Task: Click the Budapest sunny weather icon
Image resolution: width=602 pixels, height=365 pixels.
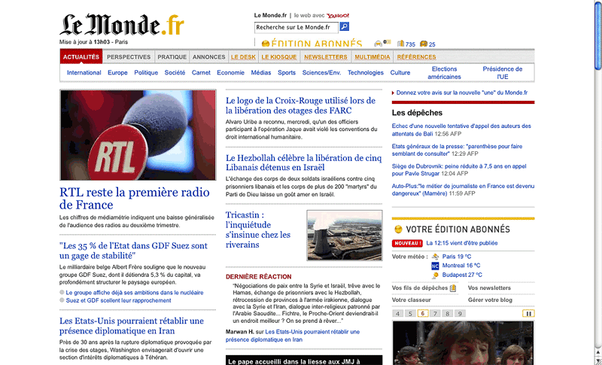Action: [435, 275]
